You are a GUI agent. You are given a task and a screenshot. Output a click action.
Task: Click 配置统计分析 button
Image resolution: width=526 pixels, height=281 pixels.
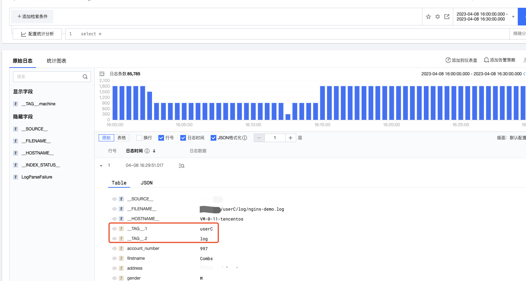pyautogui.click(x=37, y=34)
